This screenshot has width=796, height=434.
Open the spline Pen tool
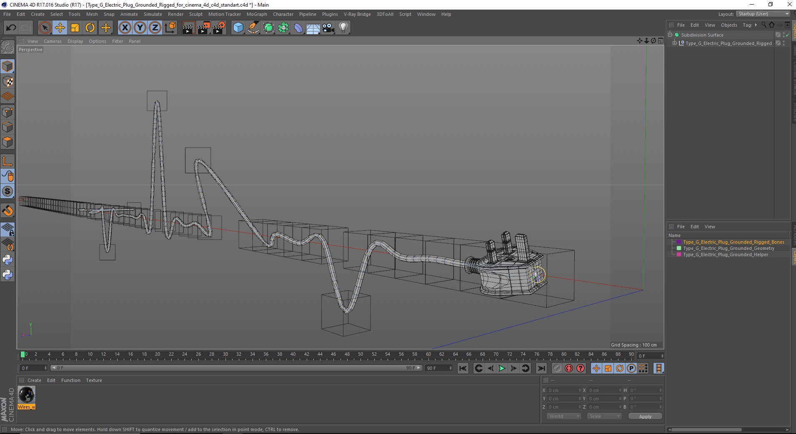(x=253, y=28)
